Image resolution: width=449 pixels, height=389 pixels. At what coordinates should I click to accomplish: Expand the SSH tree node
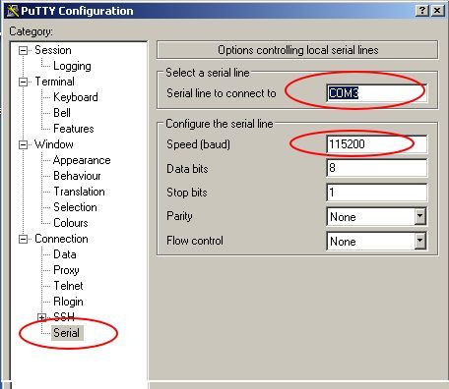[41, 317]
